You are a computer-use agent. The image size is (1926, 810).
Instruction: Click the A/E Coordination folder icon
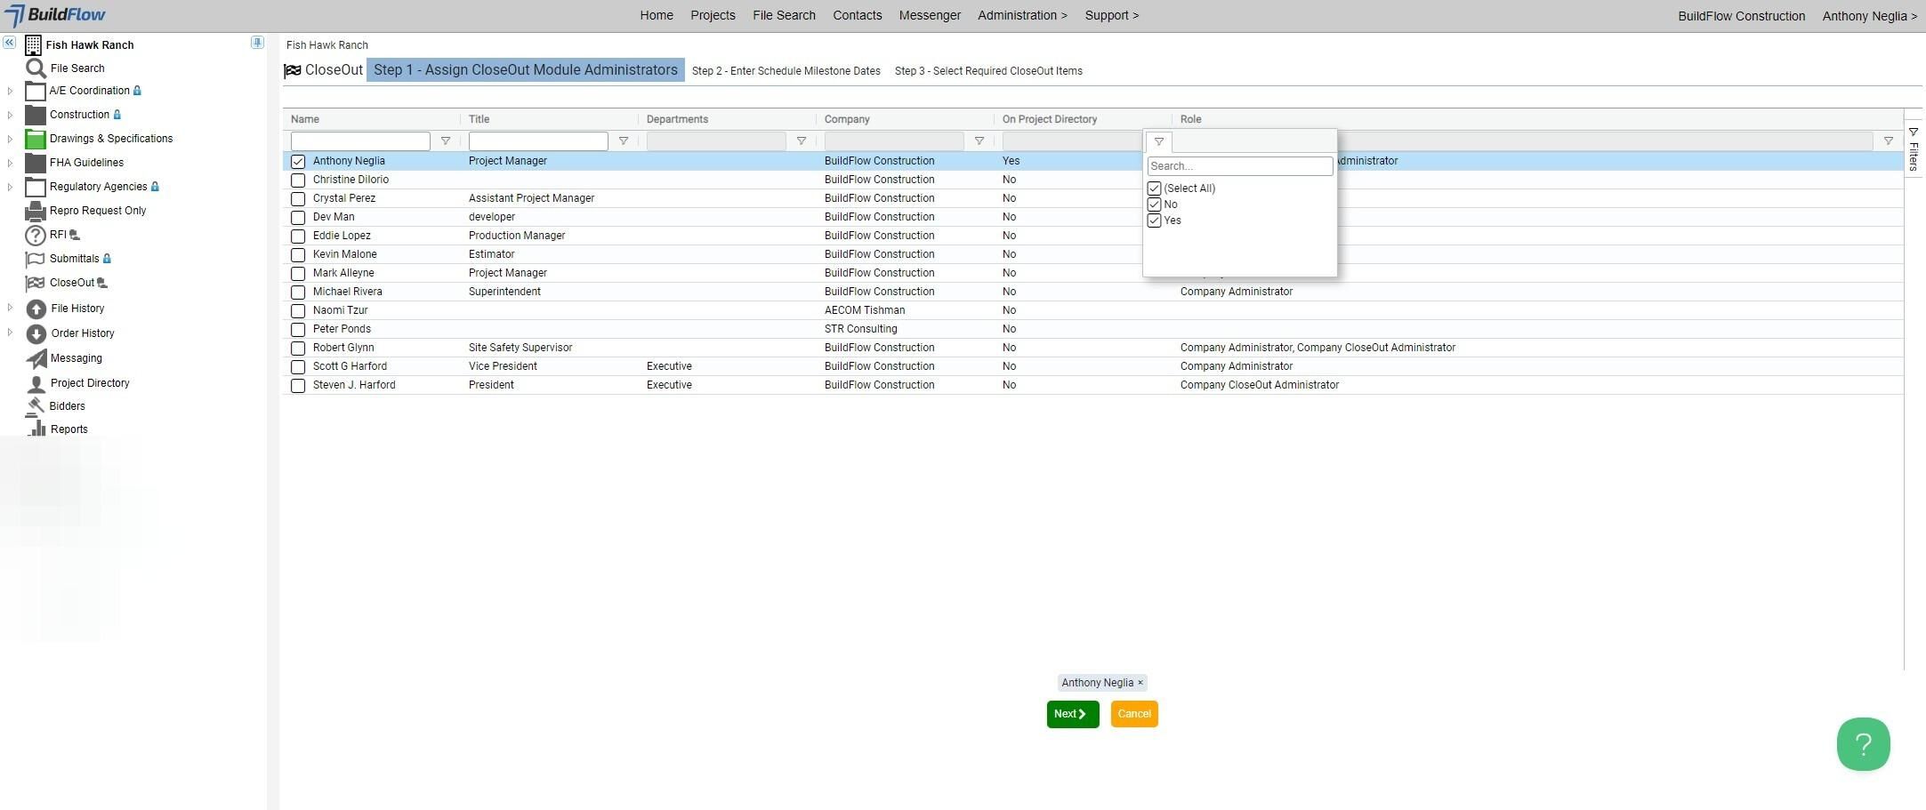point(36,91)
